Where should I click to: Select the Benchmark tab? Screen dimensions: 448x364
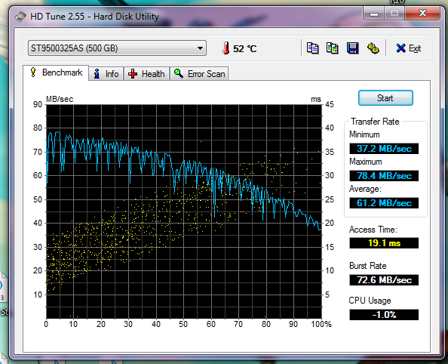pyautogui.click(x=56, y=72)
